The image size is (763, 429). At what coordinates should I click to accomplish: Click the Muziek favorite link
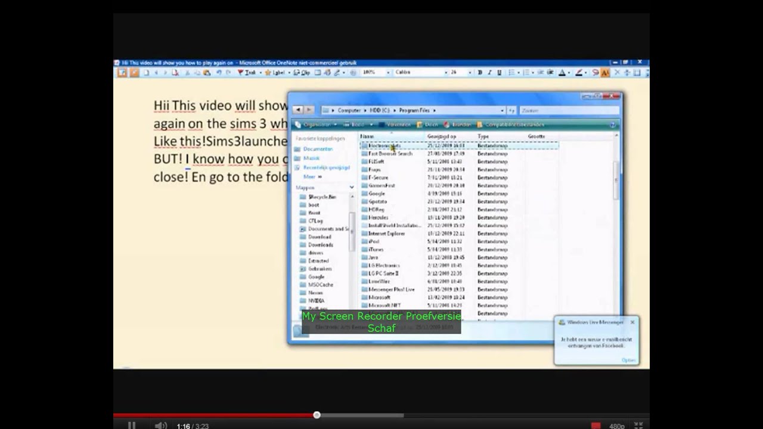311,158
